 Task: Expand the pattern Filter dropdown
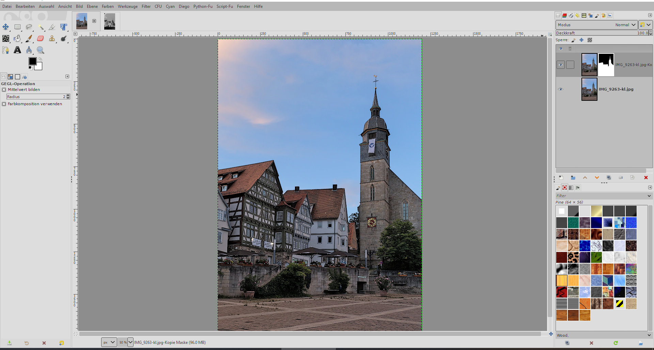[649, 196]
